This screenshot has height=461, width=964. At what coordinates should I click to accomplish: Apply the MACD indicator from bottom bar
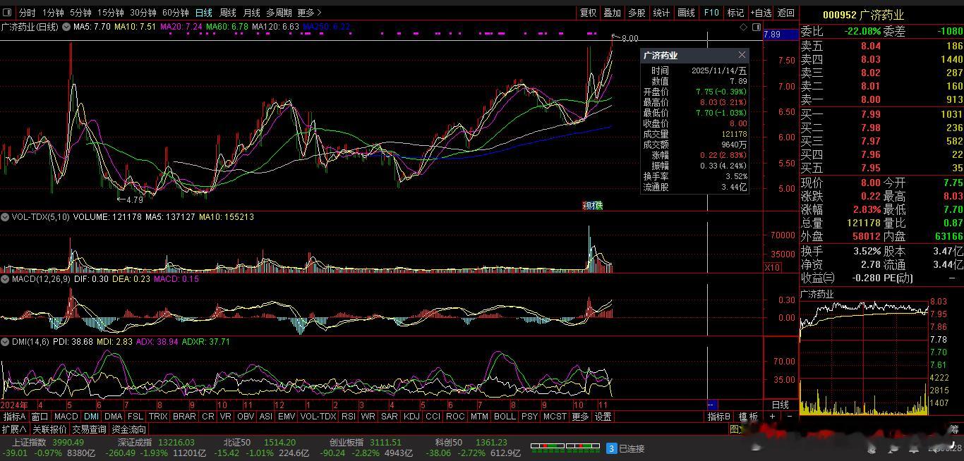66,417
